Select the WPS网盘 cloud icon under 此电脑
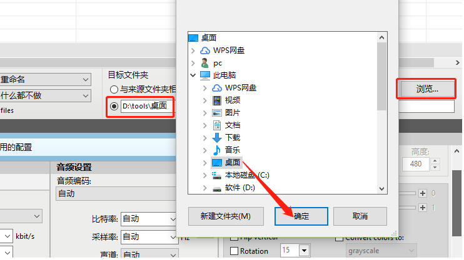Image resolution: width=464 pixels, height=260 pixels. tap(217, 88)
